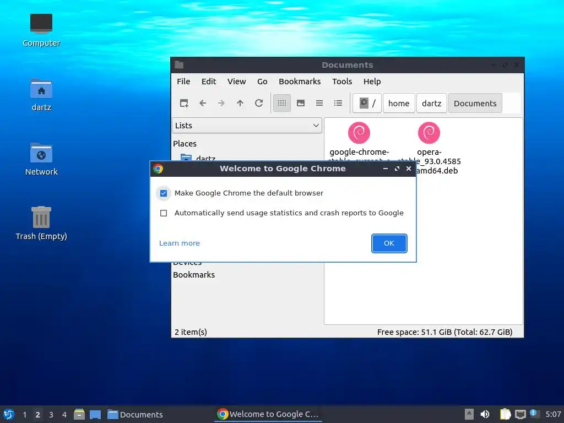
Task: Open the Network desktop icon
Action: 41,159
